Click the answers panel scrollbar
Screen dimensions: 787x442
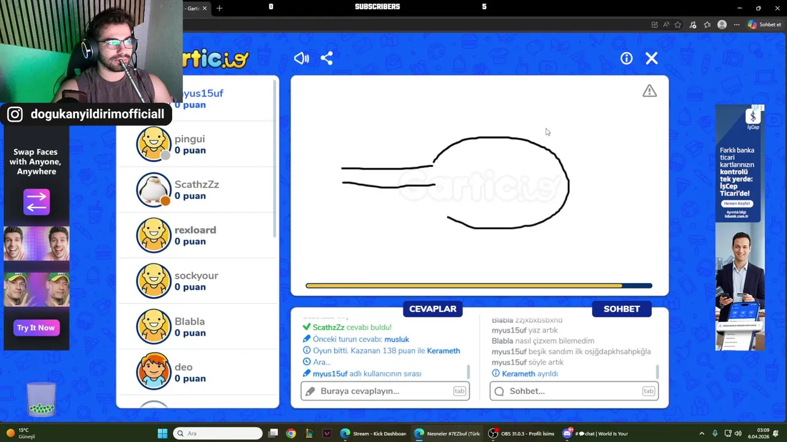(469, 372)
